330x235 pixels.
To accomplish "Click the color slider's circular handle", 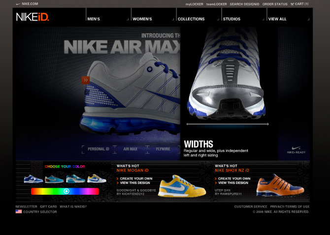I will coord(66,191).
